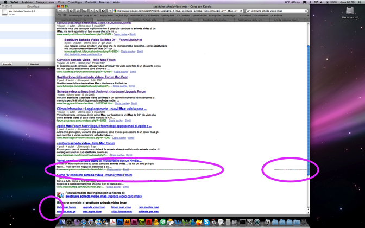The image size is (365, 228).
Task: Go back using Safari's back arrow
Action: coord(60,11)
